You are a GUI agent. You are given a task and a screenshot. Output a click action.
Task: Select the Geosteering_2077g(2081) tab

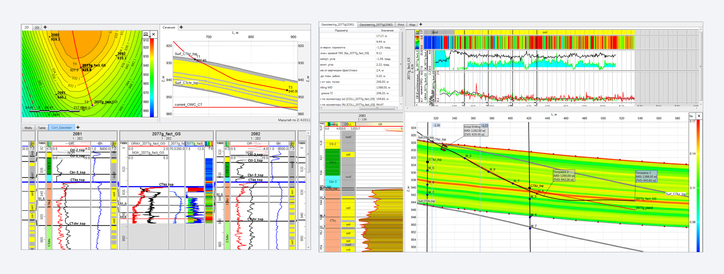point(338,25)
